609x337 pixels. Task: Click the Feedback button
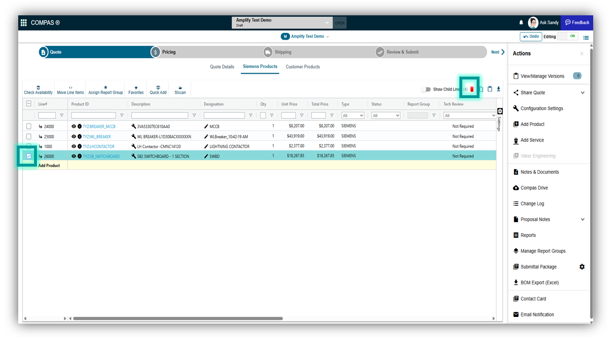[577, 22]
